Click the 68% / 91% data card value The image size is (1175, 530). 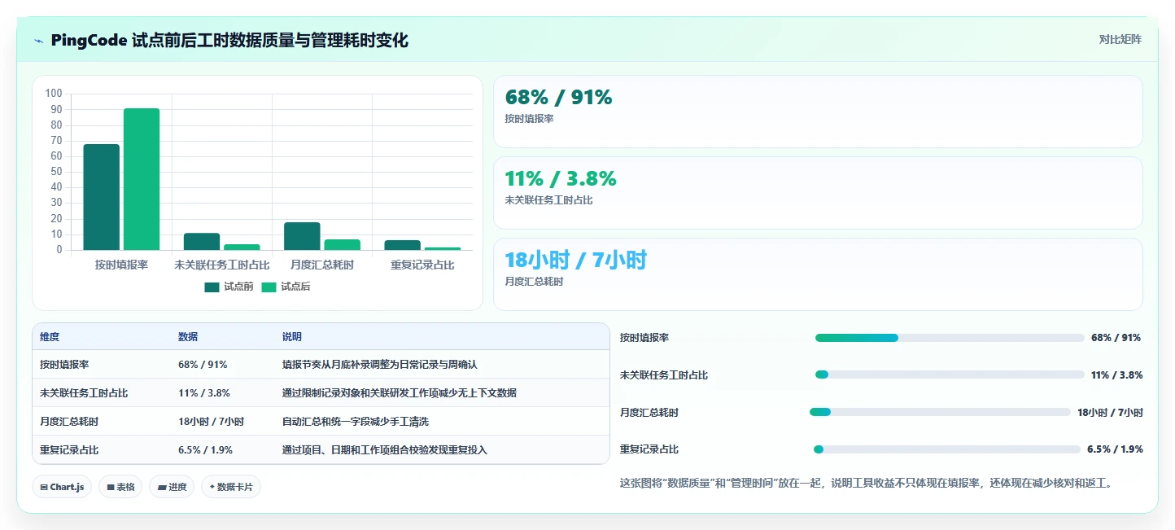[558, 98]
